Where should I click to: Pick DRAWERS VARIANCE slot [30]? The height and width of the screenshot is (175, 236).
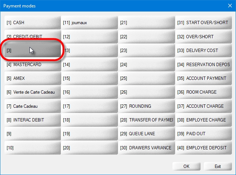(146, 148)
